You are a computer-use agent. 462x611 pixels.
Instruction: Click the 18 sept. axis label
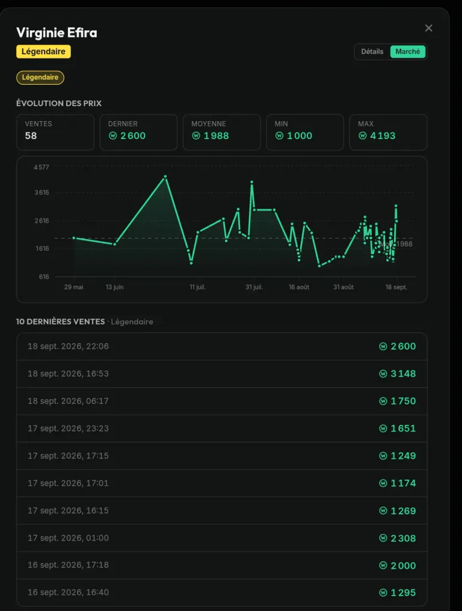[396, 287]
